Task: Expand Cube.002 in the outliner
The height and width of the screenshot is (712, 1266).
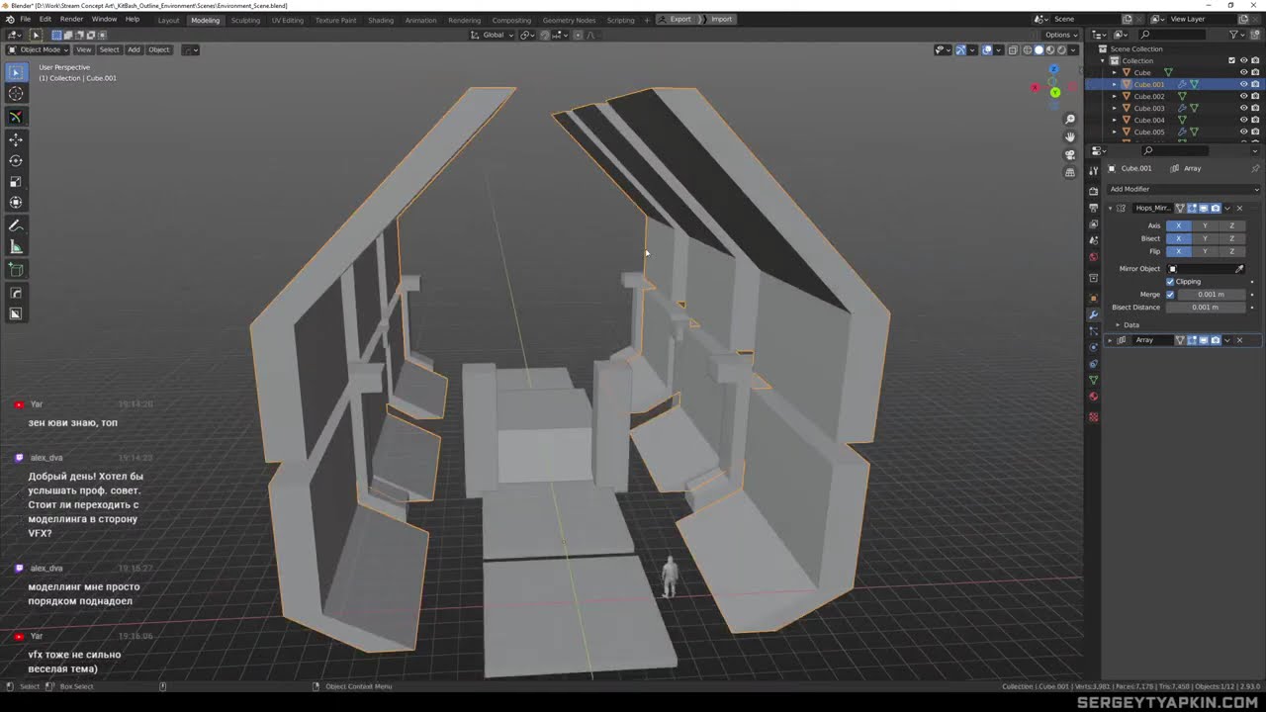Action: tap(1114, 96)
